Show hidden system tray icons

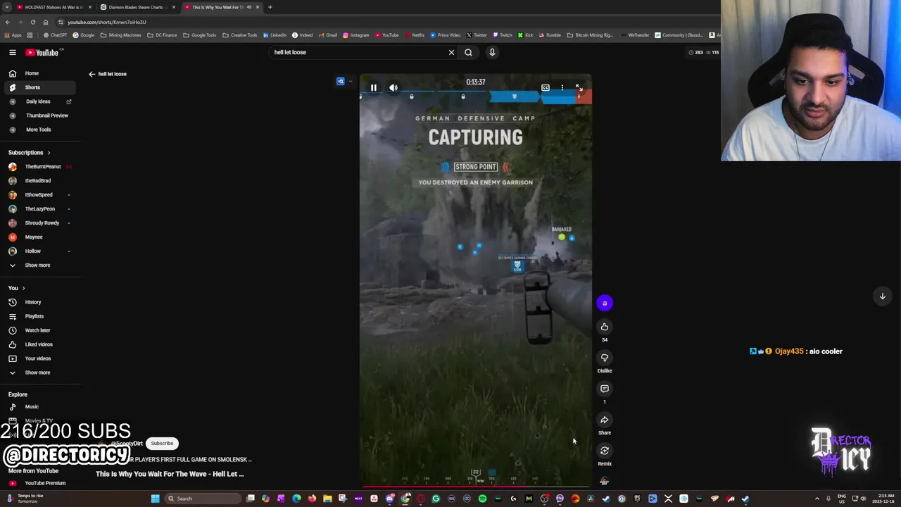(x=817, y=499)
